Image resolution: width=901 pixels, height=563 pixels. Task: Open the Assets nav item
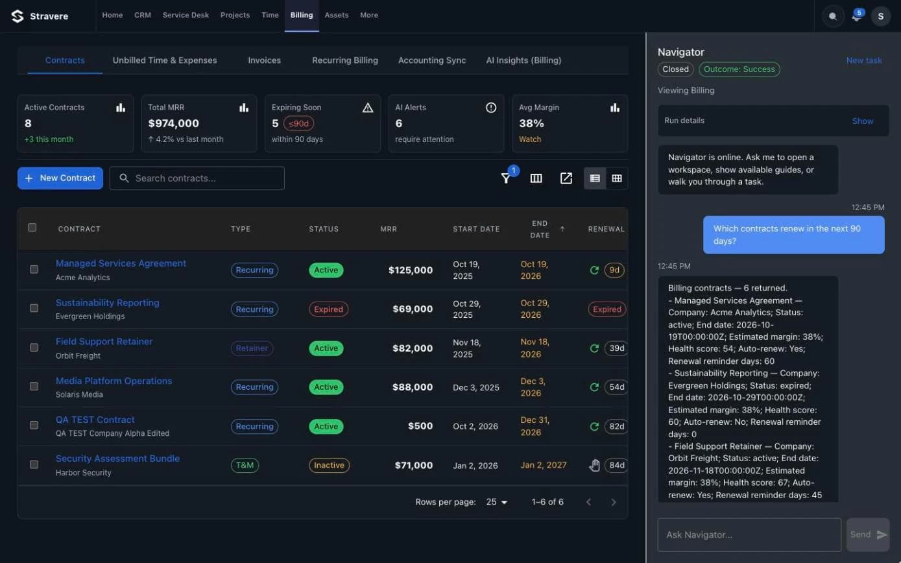337,15
